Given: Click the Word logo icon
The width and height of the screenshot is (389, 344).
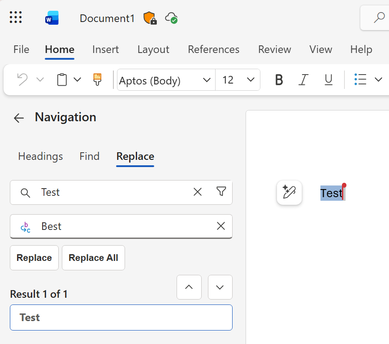Looking at the screenshot, I should pos(52,18).
